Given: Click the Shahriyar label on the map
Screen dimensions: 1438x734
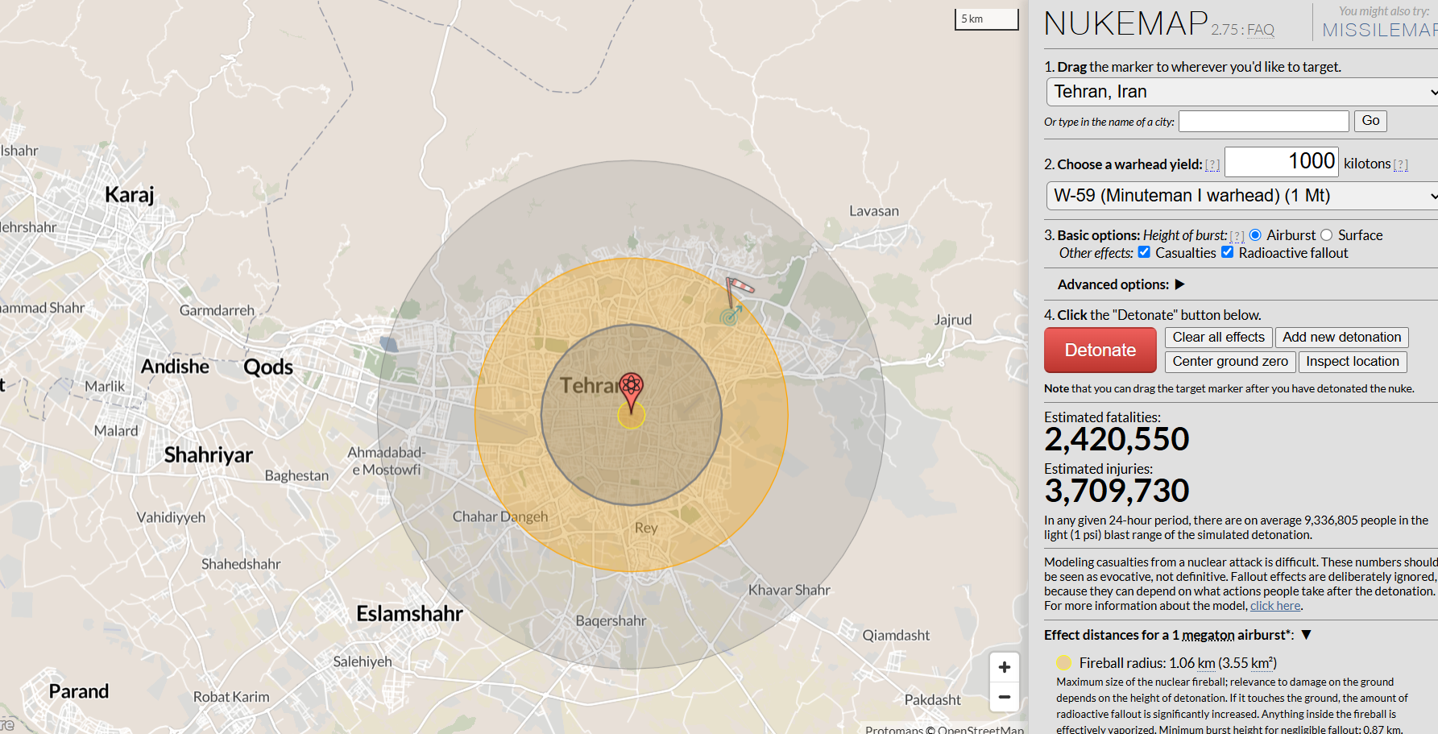Looking at the screenshot, I should (209, 455).
